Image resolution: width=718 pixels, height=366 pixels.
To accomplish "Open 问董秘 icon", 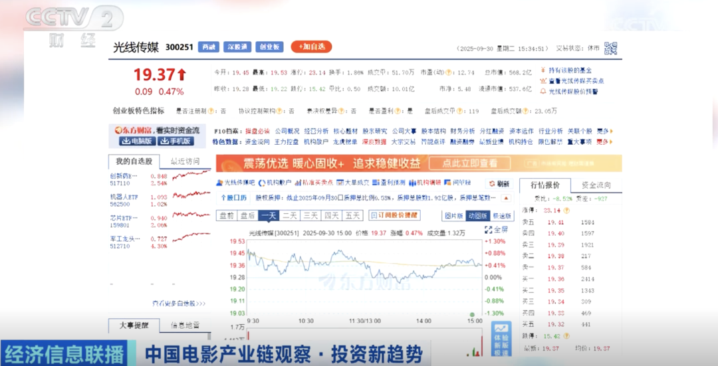I will tap(447, 183).
